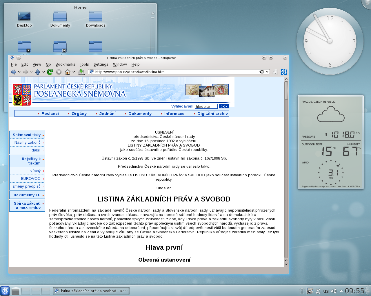Open Dokumenty folder in Home widget
Screen dimensions: 371x296
[x=60, y=19]
